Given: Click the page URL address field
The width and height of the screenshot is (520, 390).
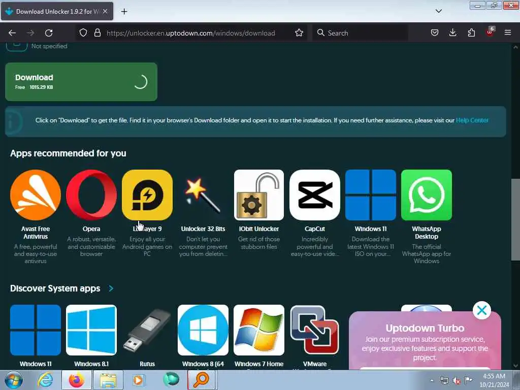Looking at the screenshot, I should [x=191, y=33].
